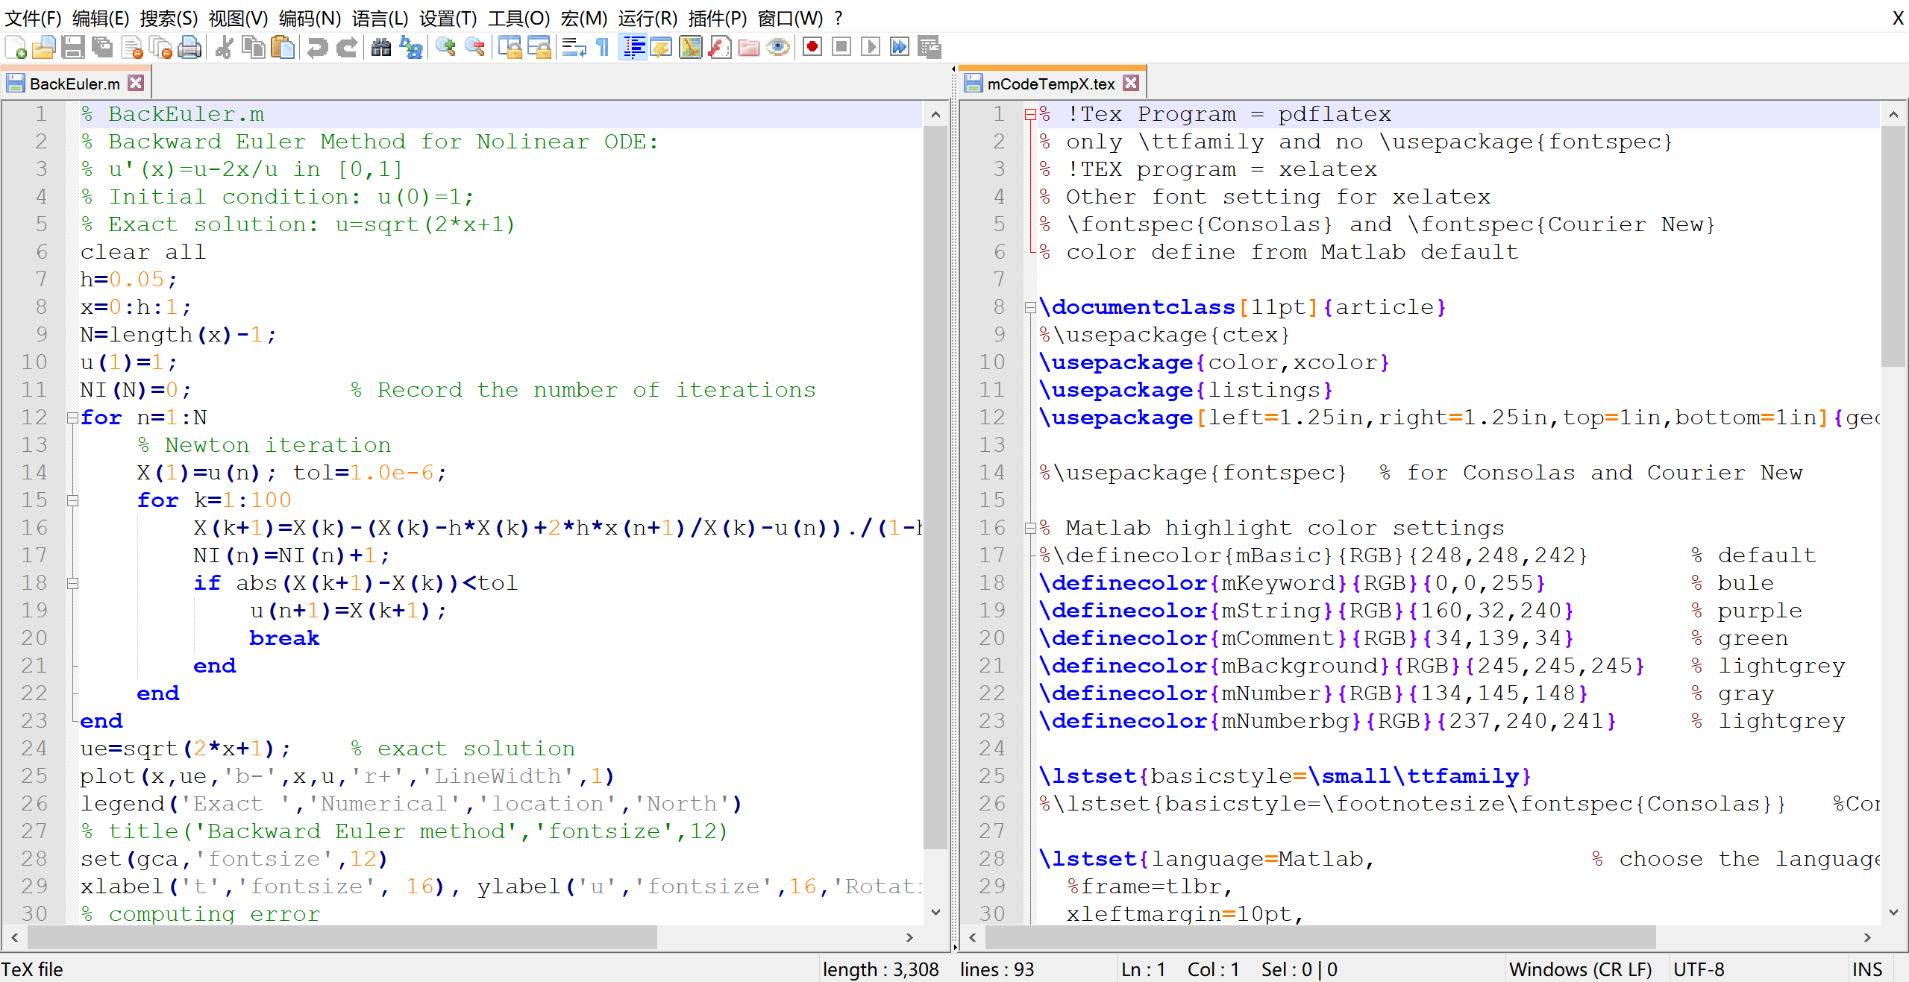Viewport: 1909px width, 982px height.
Task: Open the Function List panel icon
Action: coord(719,48)
